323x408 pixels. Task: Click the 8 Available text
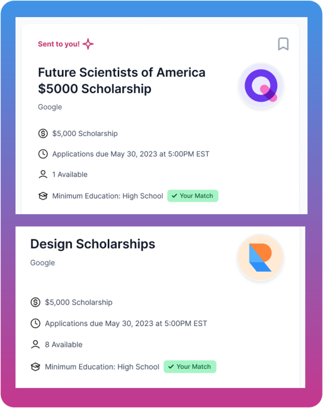(64, 345)
